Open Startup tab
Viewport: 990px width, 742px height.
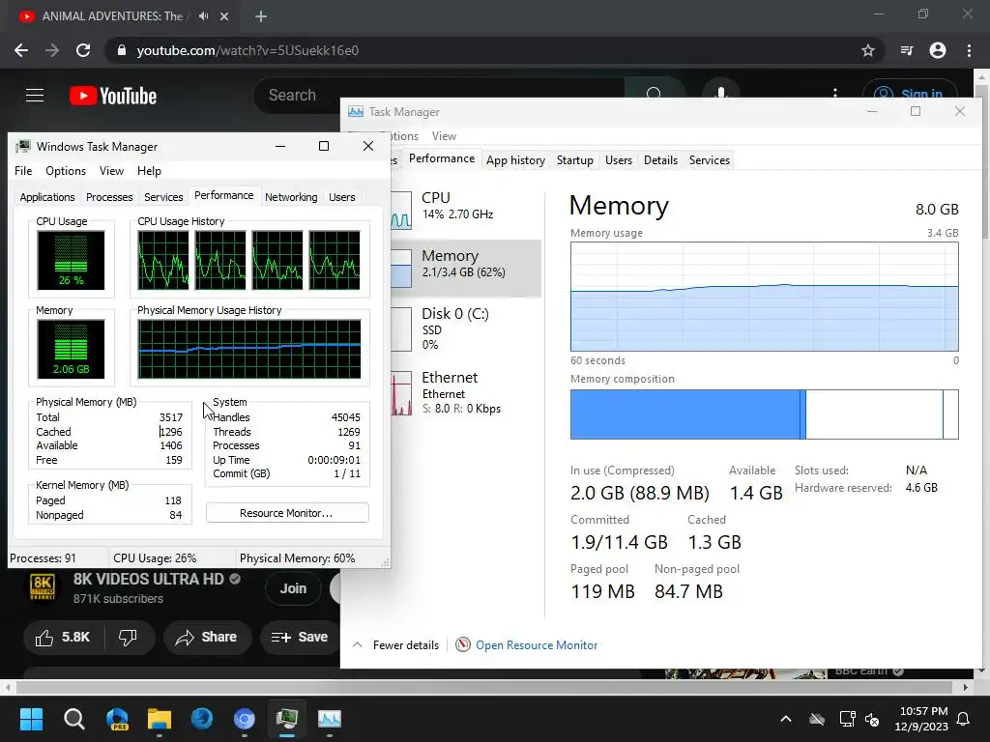[x=574, y=160]
